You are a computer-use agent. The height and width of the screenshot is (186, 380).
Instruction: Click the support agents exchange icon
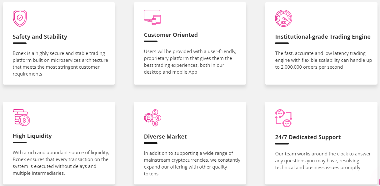pos(284,118)
